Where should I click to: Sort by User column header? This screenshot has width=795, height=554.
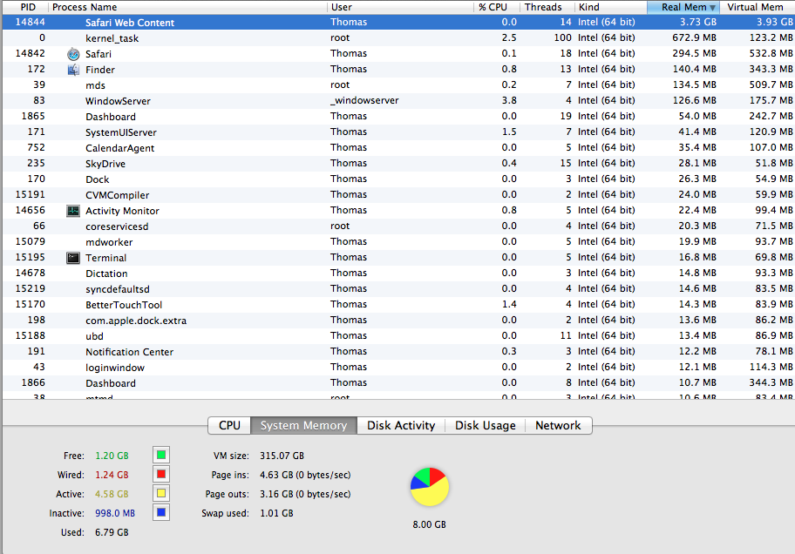click(x=400, y=7)
